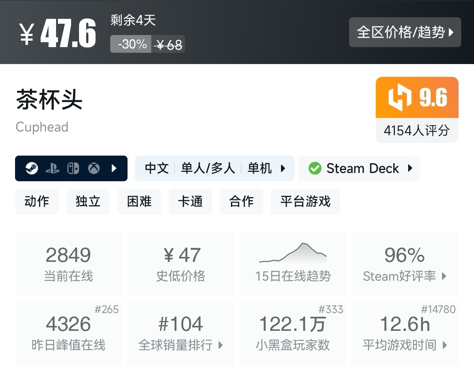This screenshot has height=370, width=474.
Task: Expand the platforms list arrow
Action: click(114, 168)
